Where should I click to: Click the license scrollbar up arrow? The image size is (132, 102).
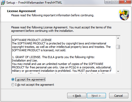pyautogui.click(x=118, y=38)
